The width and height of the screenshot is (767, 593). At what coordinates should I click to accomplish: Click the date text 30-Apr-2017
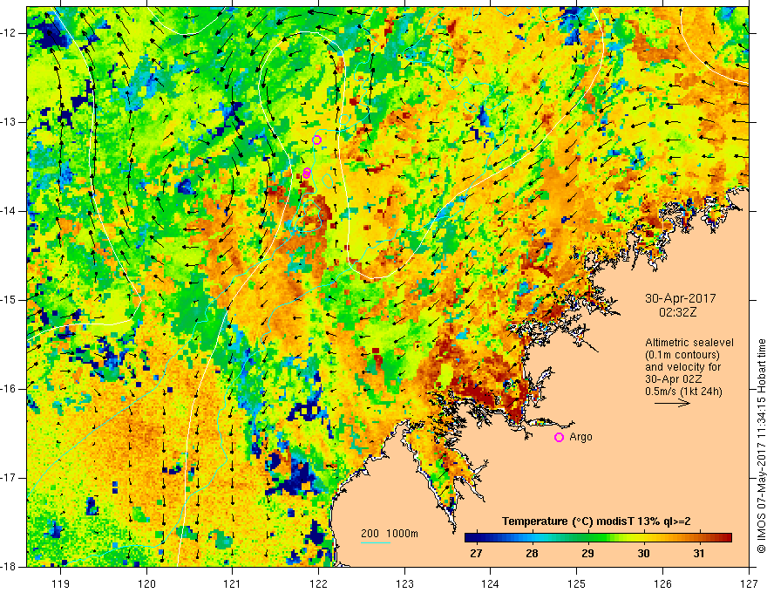pyautogui.click(x=681, y=298)
